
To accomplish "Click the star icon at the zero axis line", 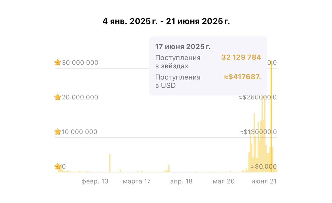I will point(57,166).
